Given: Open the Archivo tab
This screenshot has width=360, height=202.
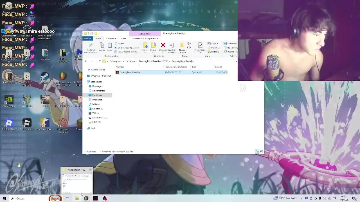Looking at the screenshot, I should [x=88, y=38].
